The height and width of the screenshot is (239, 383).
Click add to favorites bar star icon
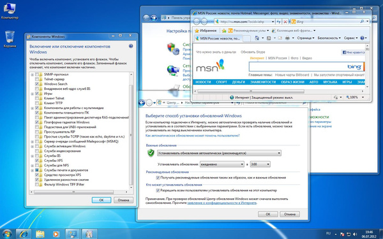[x=224, y=31]
